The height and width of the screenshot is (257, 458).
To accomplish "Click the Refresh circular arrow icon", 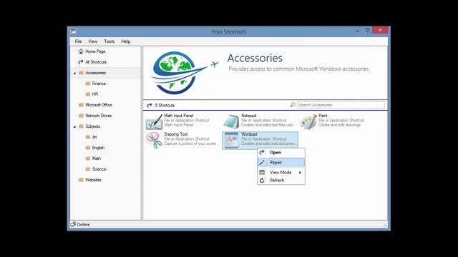I will point(262,181).
